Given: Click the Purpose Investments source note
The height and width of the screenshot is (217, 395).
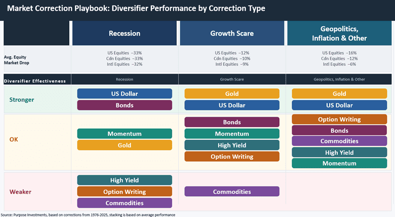Looking at the screenshot, I should (88, 214).
